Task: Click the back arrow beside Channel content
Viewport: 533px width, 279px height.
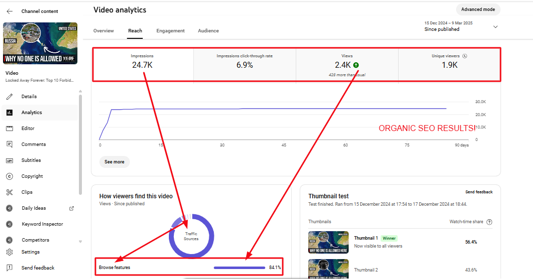Action: point(9,11)
